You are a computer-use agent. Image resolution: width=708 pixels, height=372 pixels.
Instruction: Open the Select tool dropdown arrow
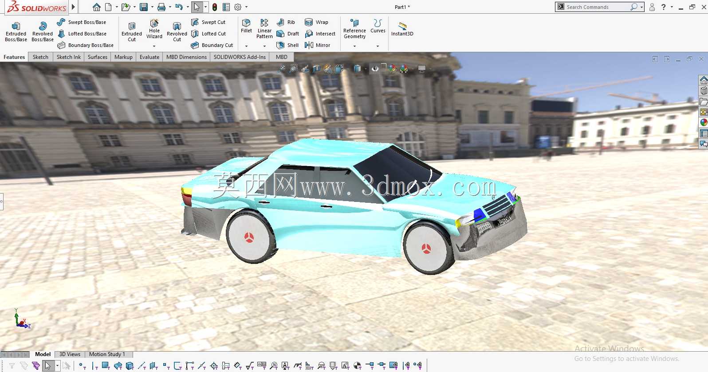(205, 7)
